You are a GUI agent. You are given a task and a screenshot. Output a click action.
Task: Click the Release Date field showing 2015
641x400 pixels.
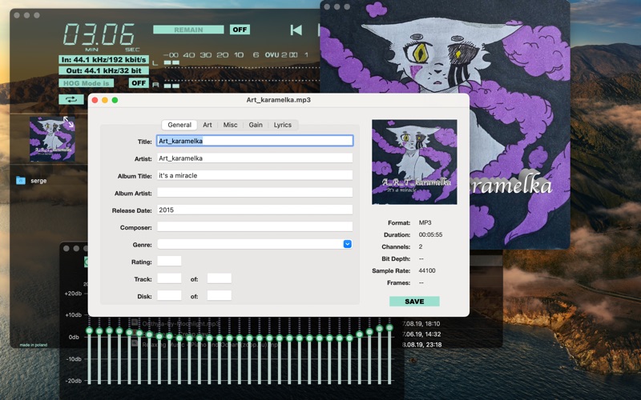pyautogui.click(x=255, y=210)
